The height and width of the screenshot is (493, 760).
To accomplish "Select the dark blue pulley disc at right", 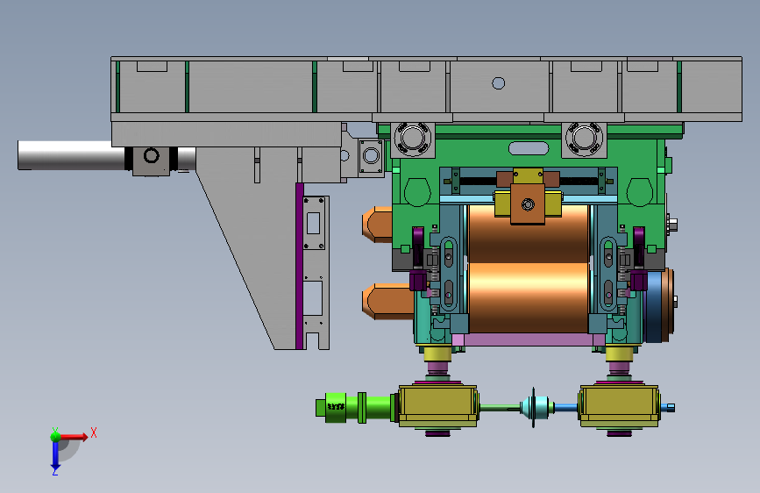I will click(655, 305).
